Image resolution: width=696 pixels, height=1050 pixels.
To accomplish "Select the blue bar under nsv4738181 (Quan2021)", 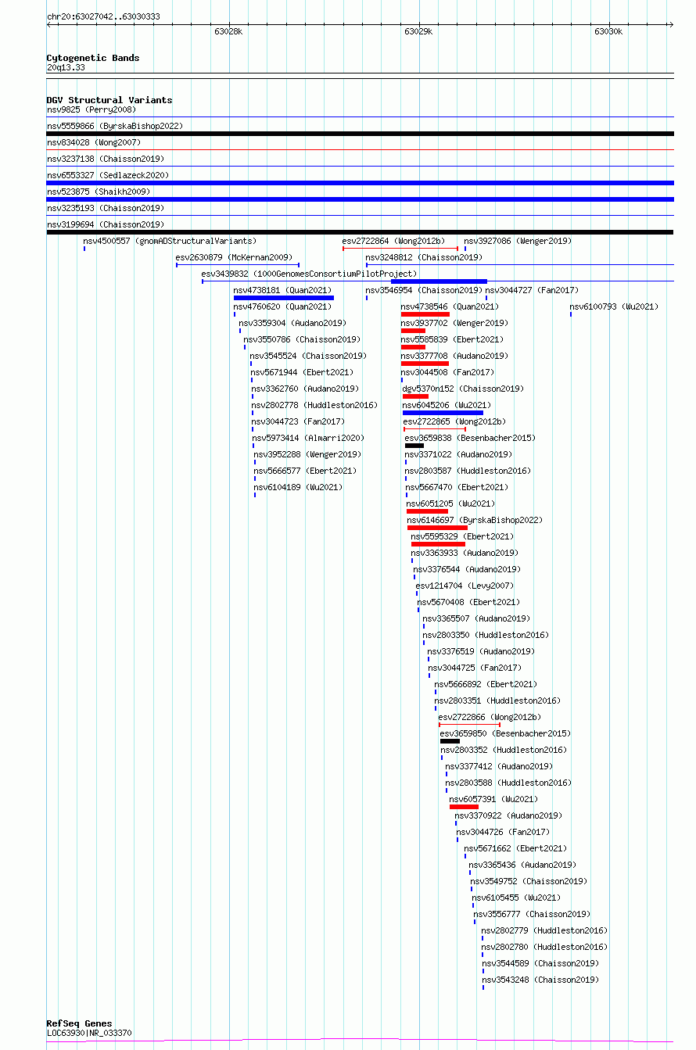I will [x=284, y=298].
